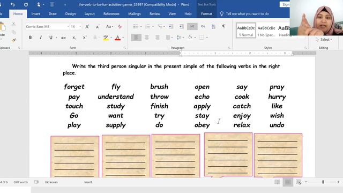Click the Redo/Repeat icon in title bar

click(26, 4)
